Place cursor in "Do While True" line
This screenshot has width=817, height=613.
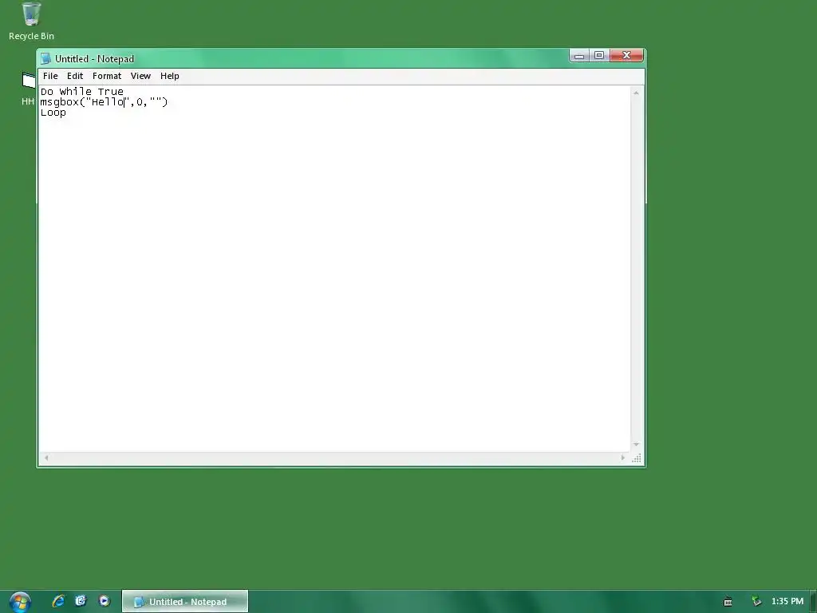(82, 92)
